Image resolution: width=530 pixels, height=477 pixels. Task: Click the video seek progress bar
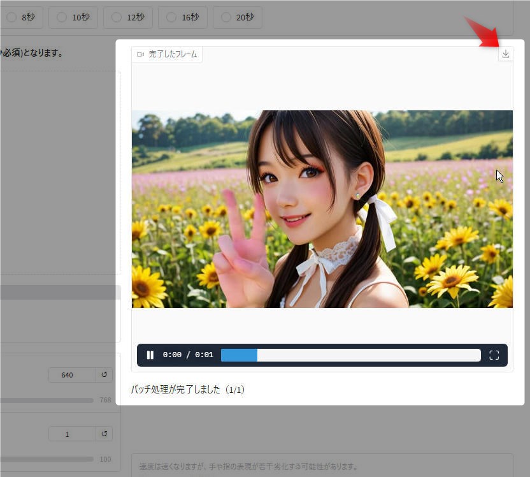[x=350, y=355]
